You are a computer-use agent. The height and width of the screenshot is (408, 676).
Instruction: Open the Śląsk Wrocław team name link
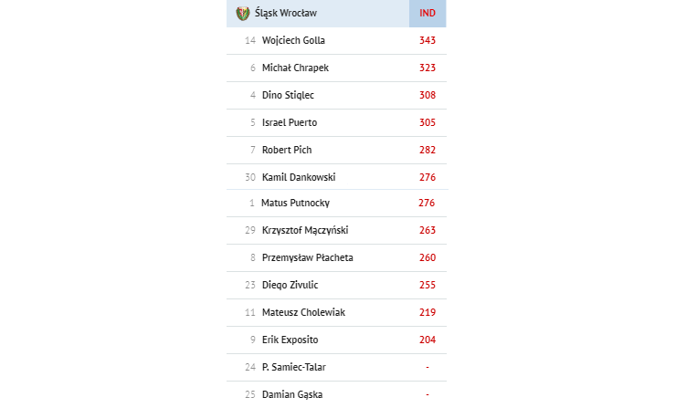pos(285,14)
